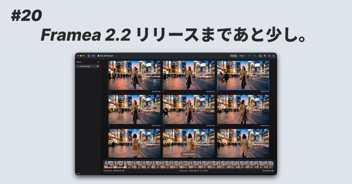This screenshot has height=184, width=352.
Task: Click the 00:00:00.50 timestamp under frame 2
Action: click(211, 91)
